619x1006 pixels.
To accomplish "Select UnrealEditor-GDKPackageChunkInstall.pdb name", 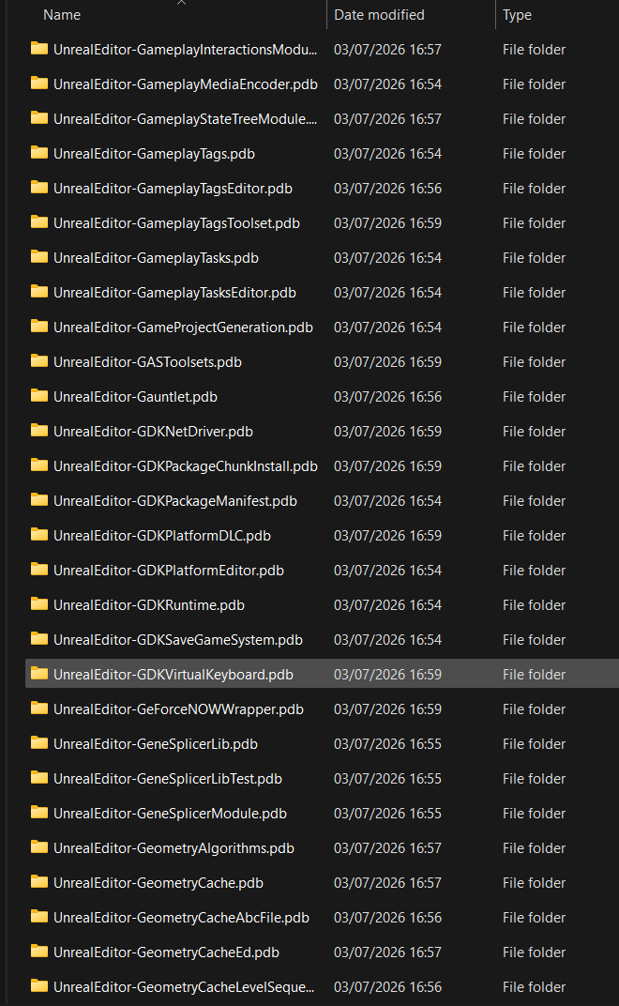I will point(186,465).
